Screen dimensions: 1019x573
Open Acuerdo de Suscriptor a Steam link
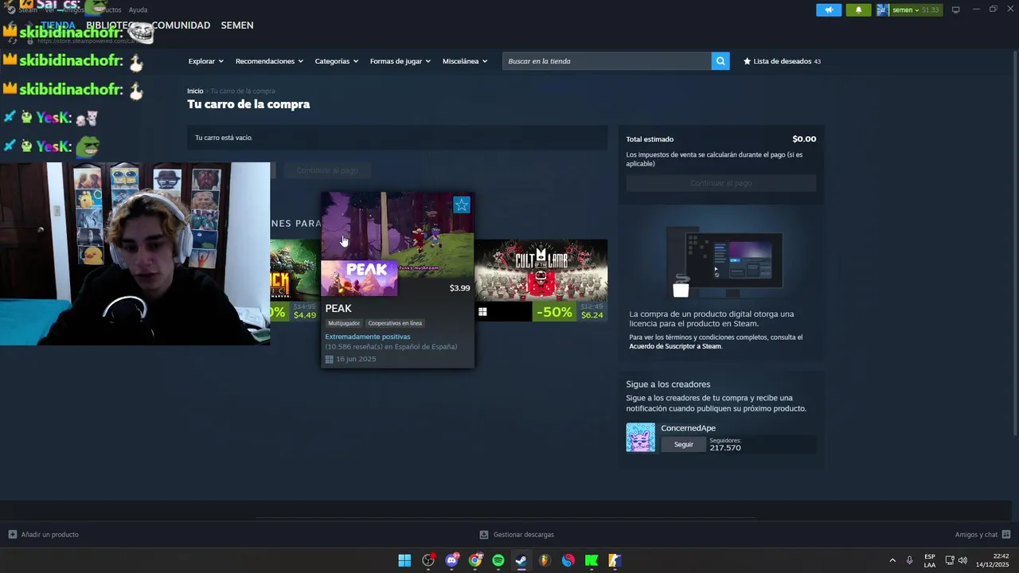pyautogui.click(x=675, y=346)
